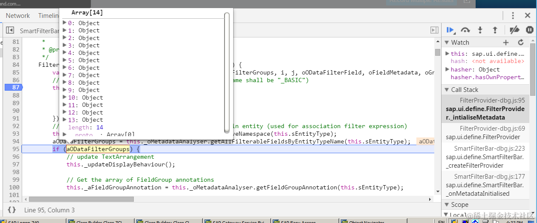Expand array item 10: Object

(x=65, y=97)
